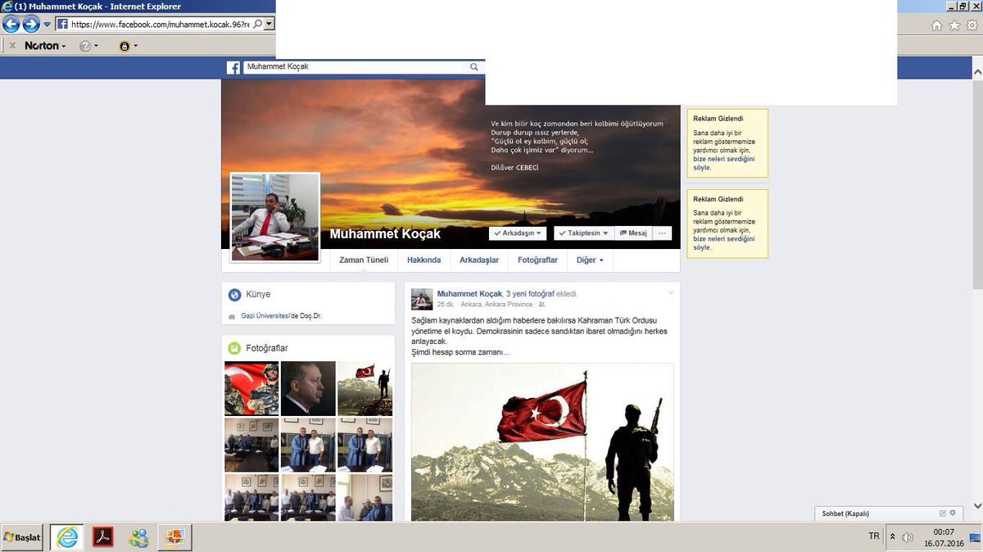The height and width of the screenshot is (552, 983).
Task: Open the Norton help question-mark dropdown
Action: [89, 46]
